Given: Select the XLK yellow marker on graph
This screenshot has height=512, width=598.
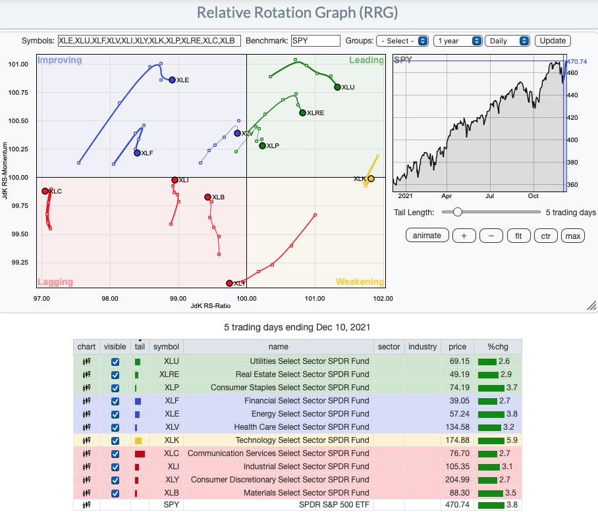Looking at the screenshot, I should 371,178.
